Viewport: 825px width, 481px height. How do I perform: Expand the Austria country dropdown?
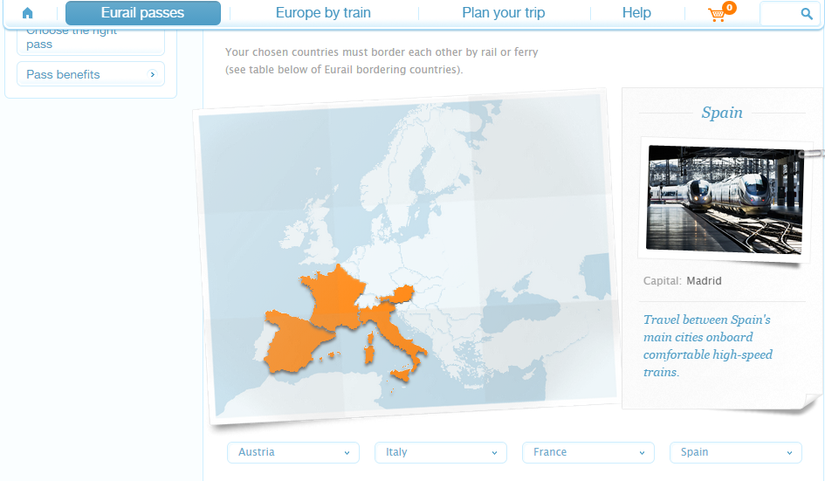point(293,452)
